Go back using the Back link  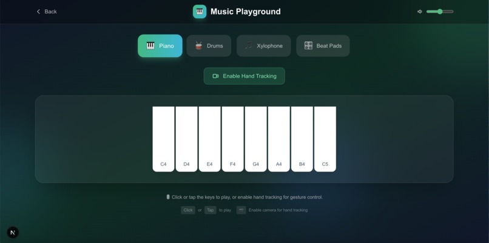(x=47, y=12)
